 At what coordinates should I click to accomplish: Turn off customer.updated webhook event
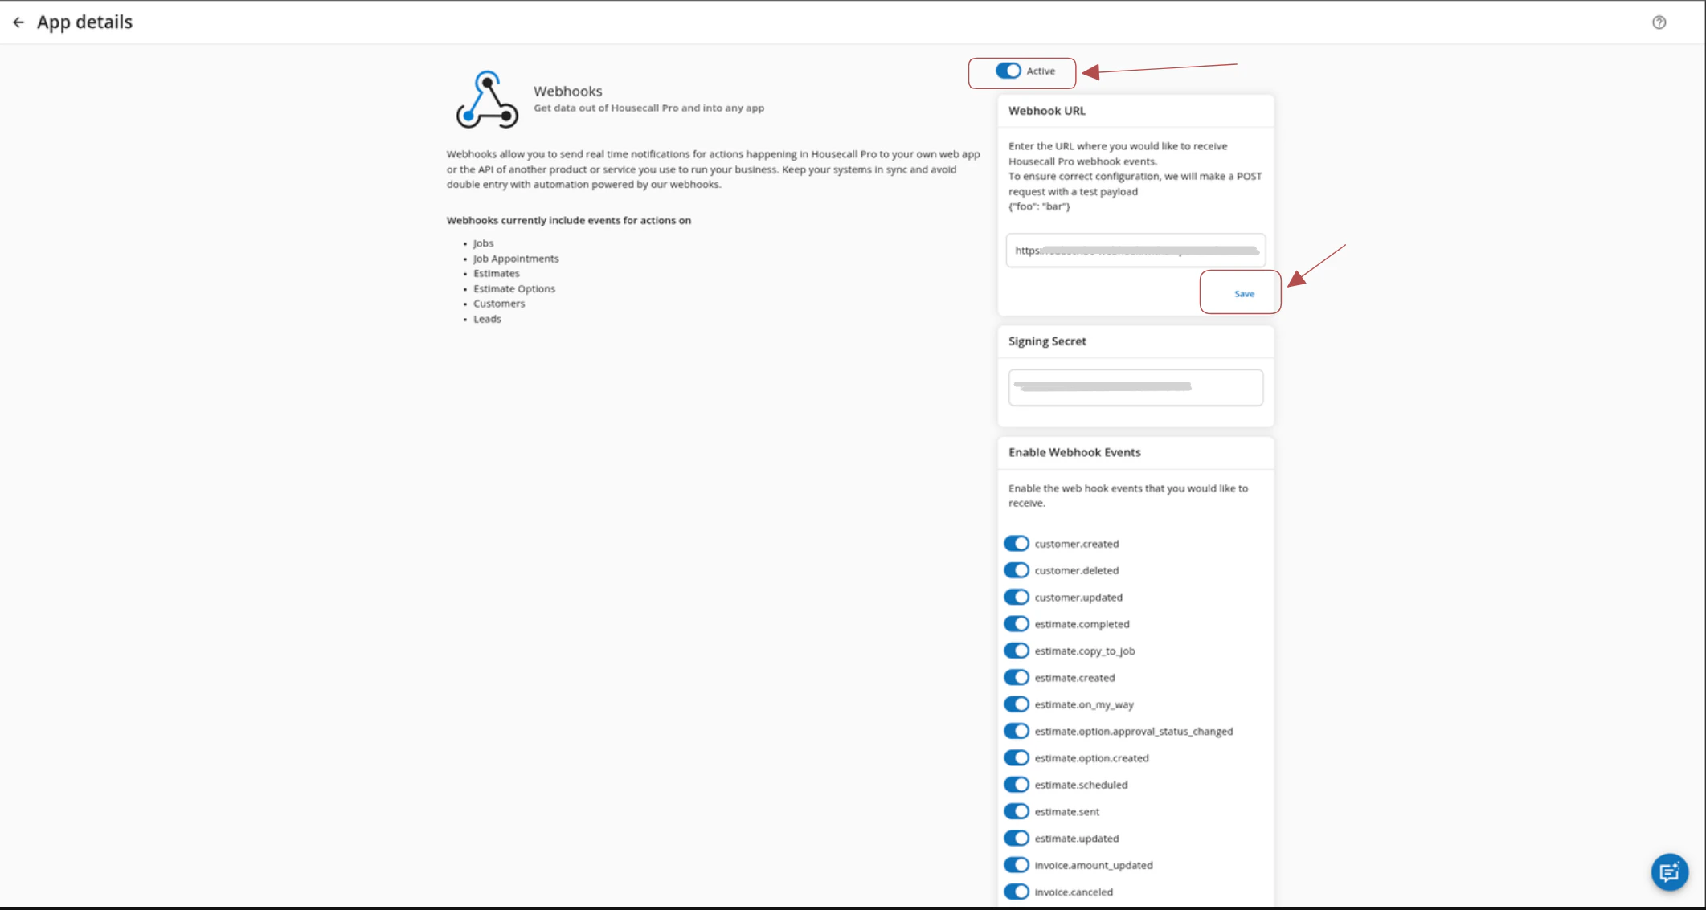[x=1017, y=598]
